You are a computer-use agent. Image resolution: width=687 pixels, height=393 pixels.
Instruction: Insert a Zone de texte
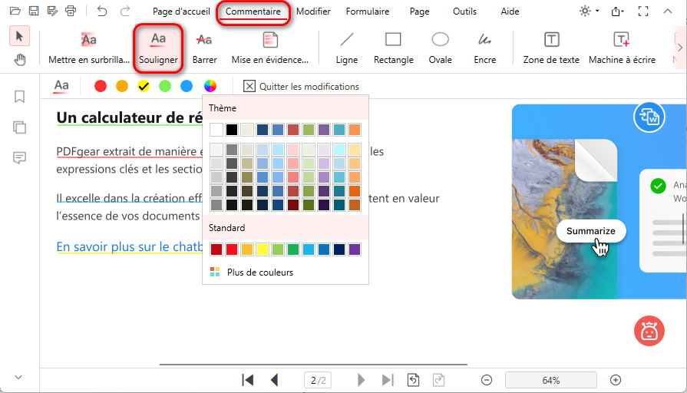(551, 48)
